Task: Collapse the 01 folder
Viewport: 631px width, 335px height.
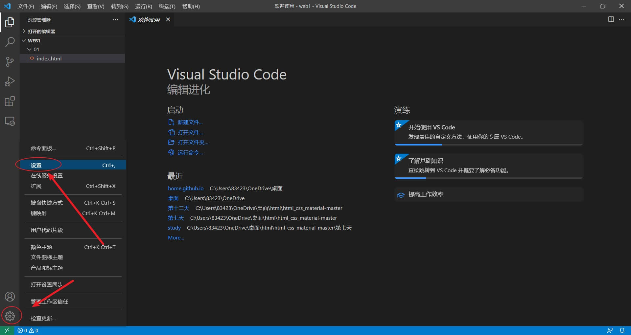Action: pyautogui.click(x=72, y=49)
